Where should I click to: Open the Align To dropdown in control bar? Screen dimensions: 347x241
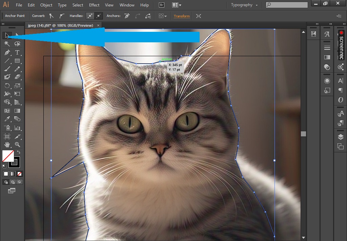pyautogui.click(x=162, y=16)
